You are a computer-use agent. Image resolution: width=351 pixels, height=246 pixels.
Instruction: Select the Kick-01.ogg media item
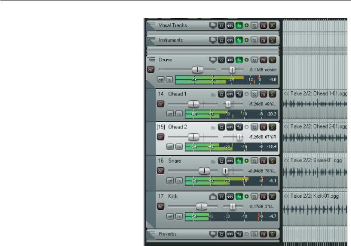click(x=315, y=209)
